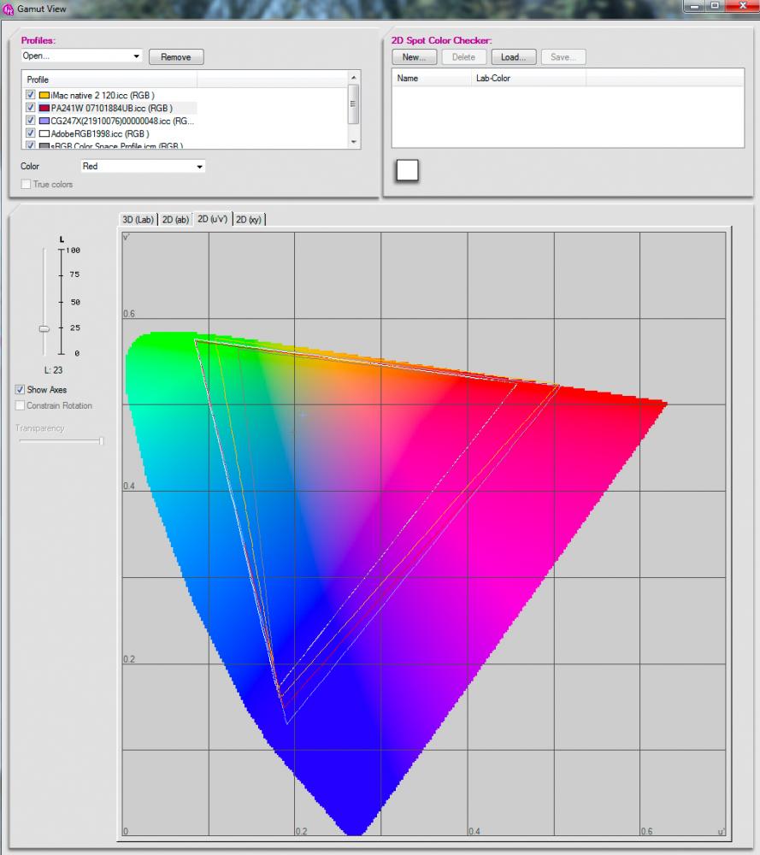Viewport: 760px width, 855px height.
Task: Click the Remove profile button
Action: click(176, 57)
